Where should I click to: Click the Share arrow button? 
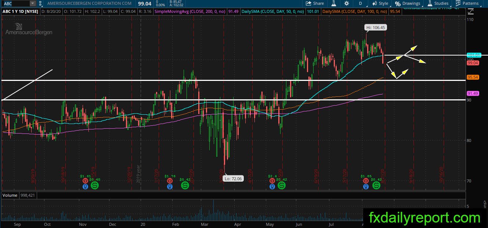click(x=316, y=3)
